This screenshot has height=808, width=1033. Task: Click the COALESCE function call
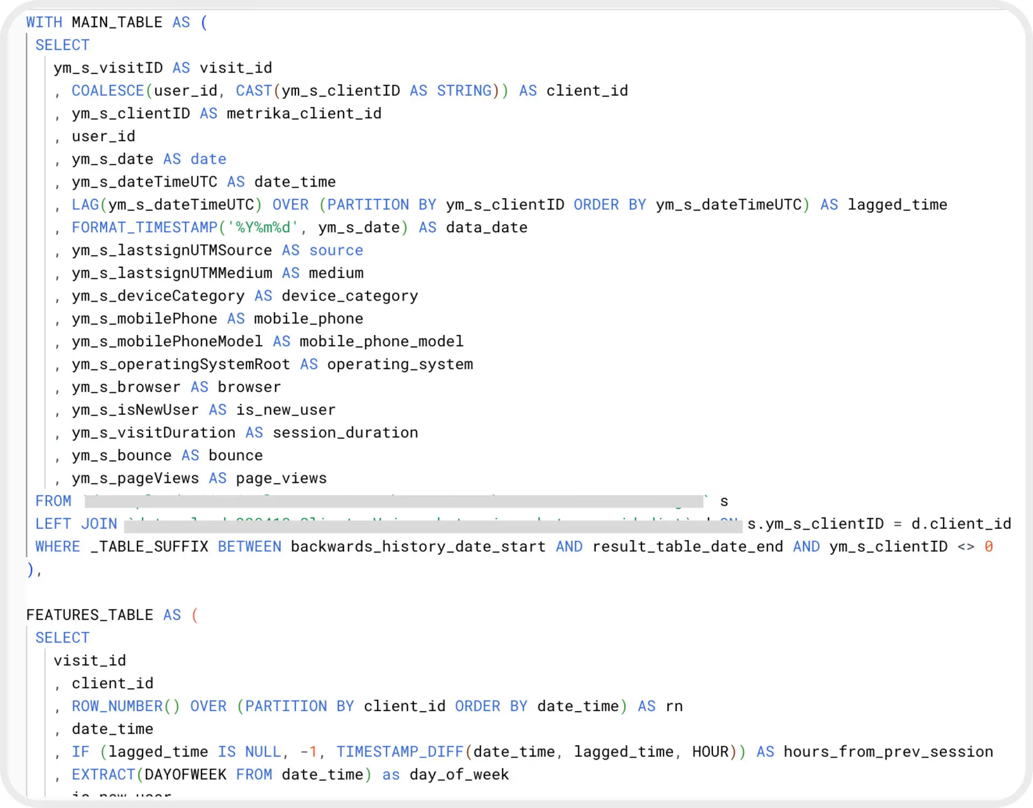click(108, 91)
